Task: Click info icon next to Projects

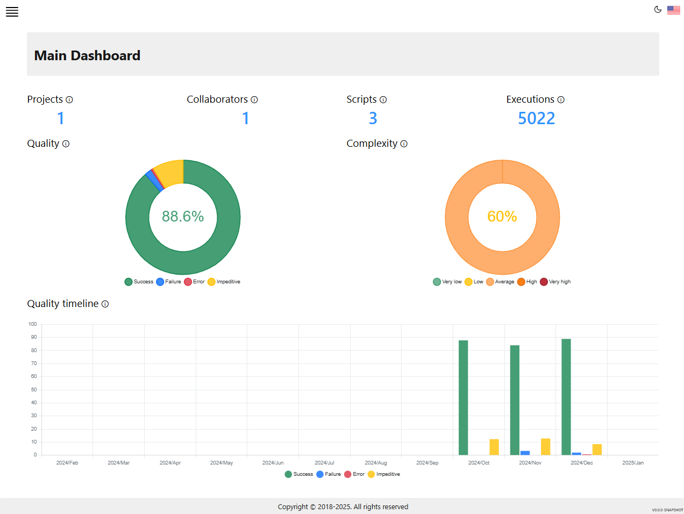Action: tap(69, 99)
